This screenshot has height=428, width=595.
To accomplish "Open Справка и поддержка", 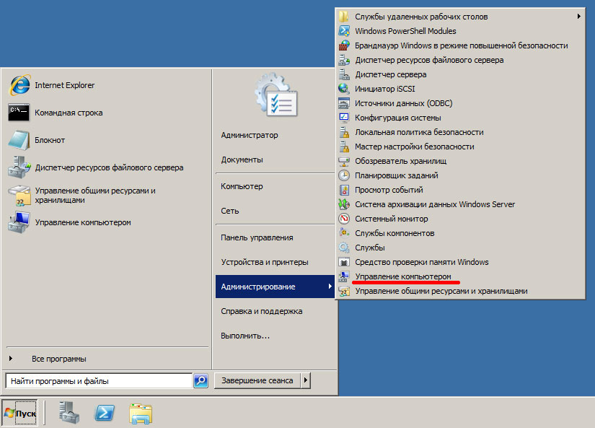I will click(262, 311).
